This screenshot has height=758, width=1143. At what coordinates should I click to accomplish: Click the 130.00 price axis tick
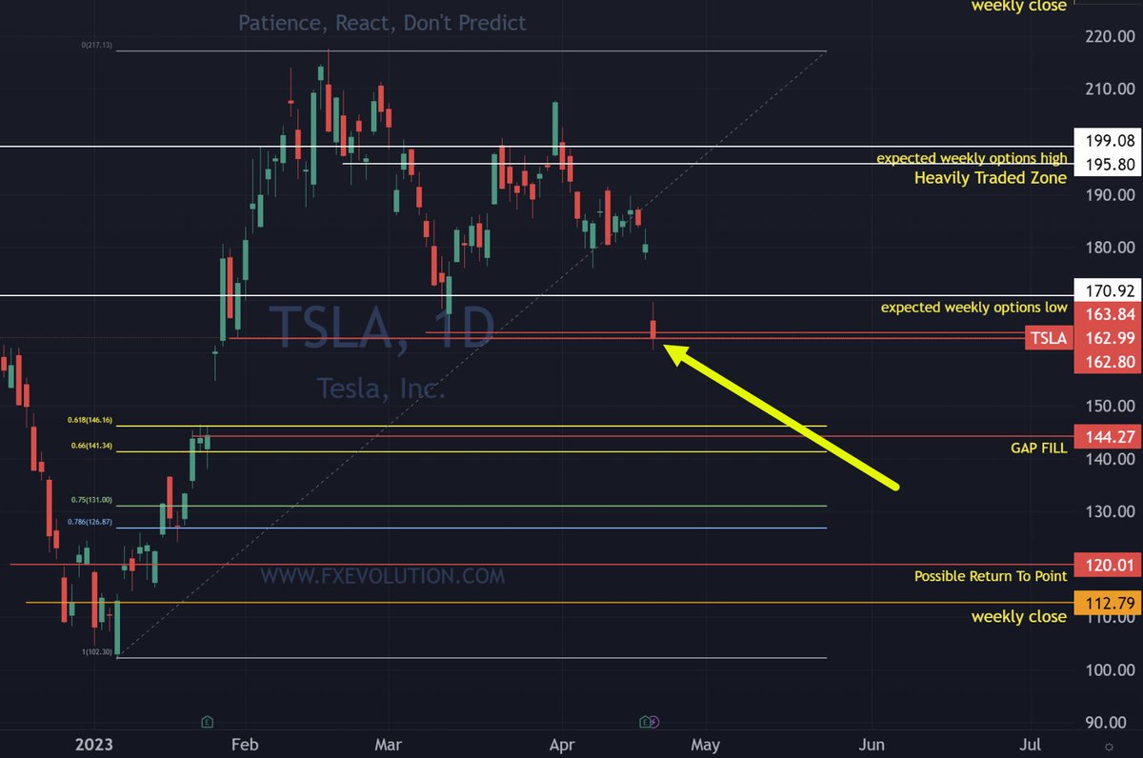[1110, 511]
